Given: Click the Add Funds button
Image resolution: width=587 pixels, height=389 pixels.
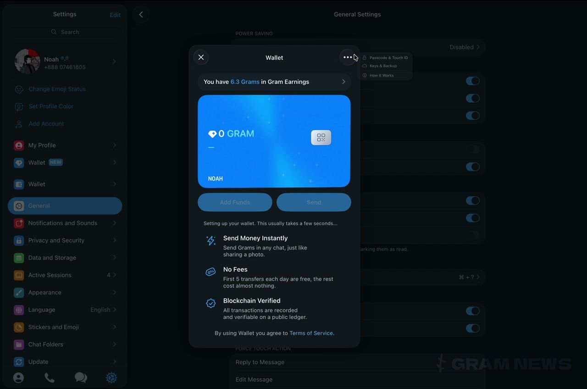Looking at the screenshot, I should [x=235, y=202].
